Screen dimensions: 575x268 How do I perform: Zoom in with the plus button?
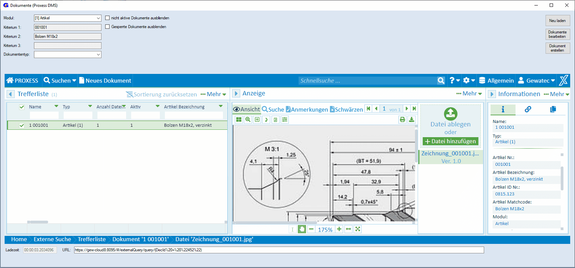[x=339, y=229]
